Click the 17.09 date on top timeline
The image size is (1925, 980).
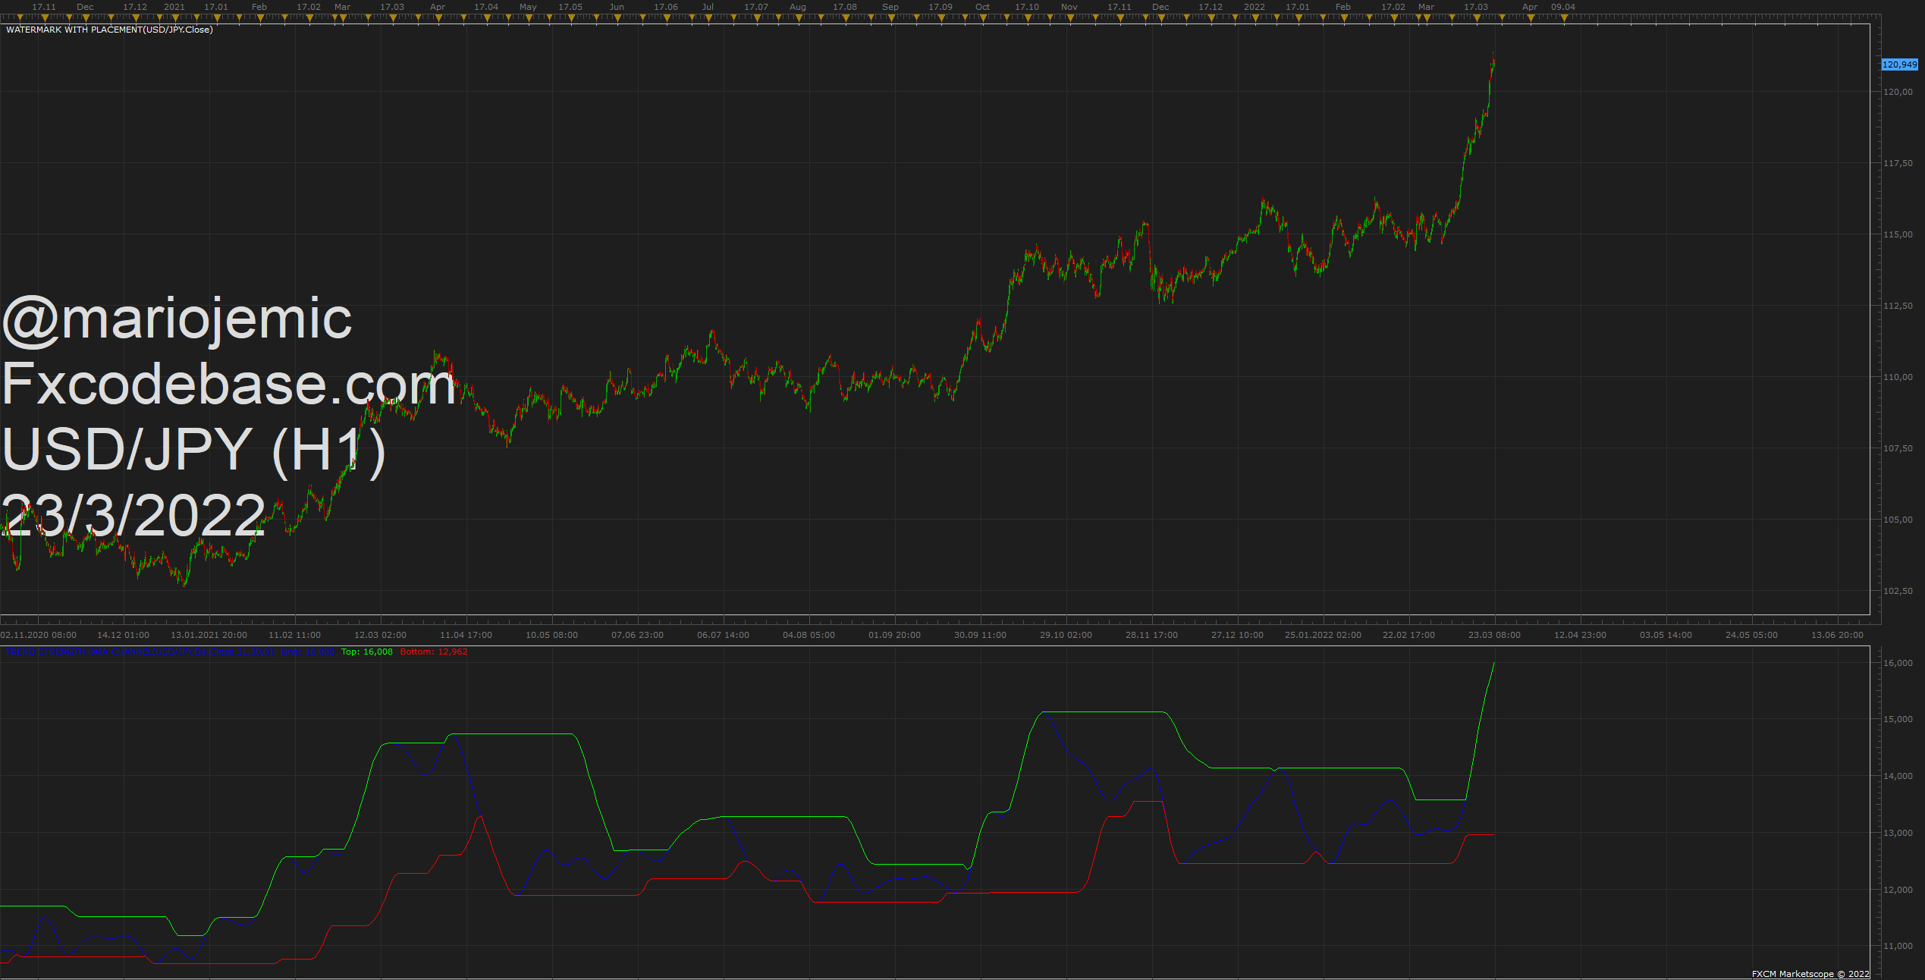coord(941,7)
